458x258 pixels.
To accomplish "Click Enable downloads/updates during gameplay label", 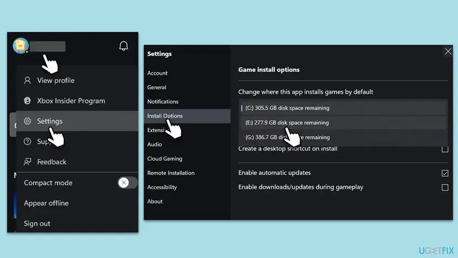I will point(300,187).
